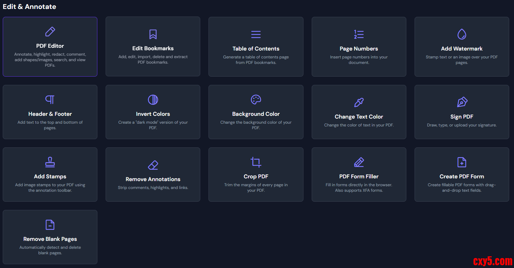Click the Invert Colors contrast icon
The width and height of the screenshot is (514, 268).
pos(153,100)
